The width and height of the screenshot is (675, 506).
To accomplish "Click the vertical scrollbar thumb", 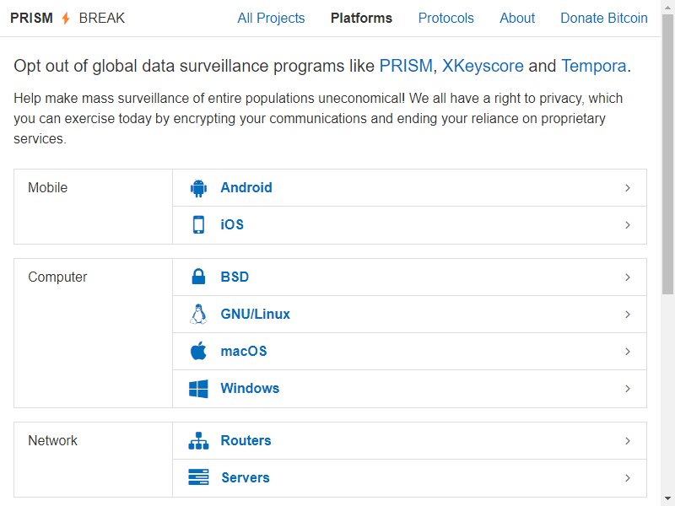I will 667,153.
